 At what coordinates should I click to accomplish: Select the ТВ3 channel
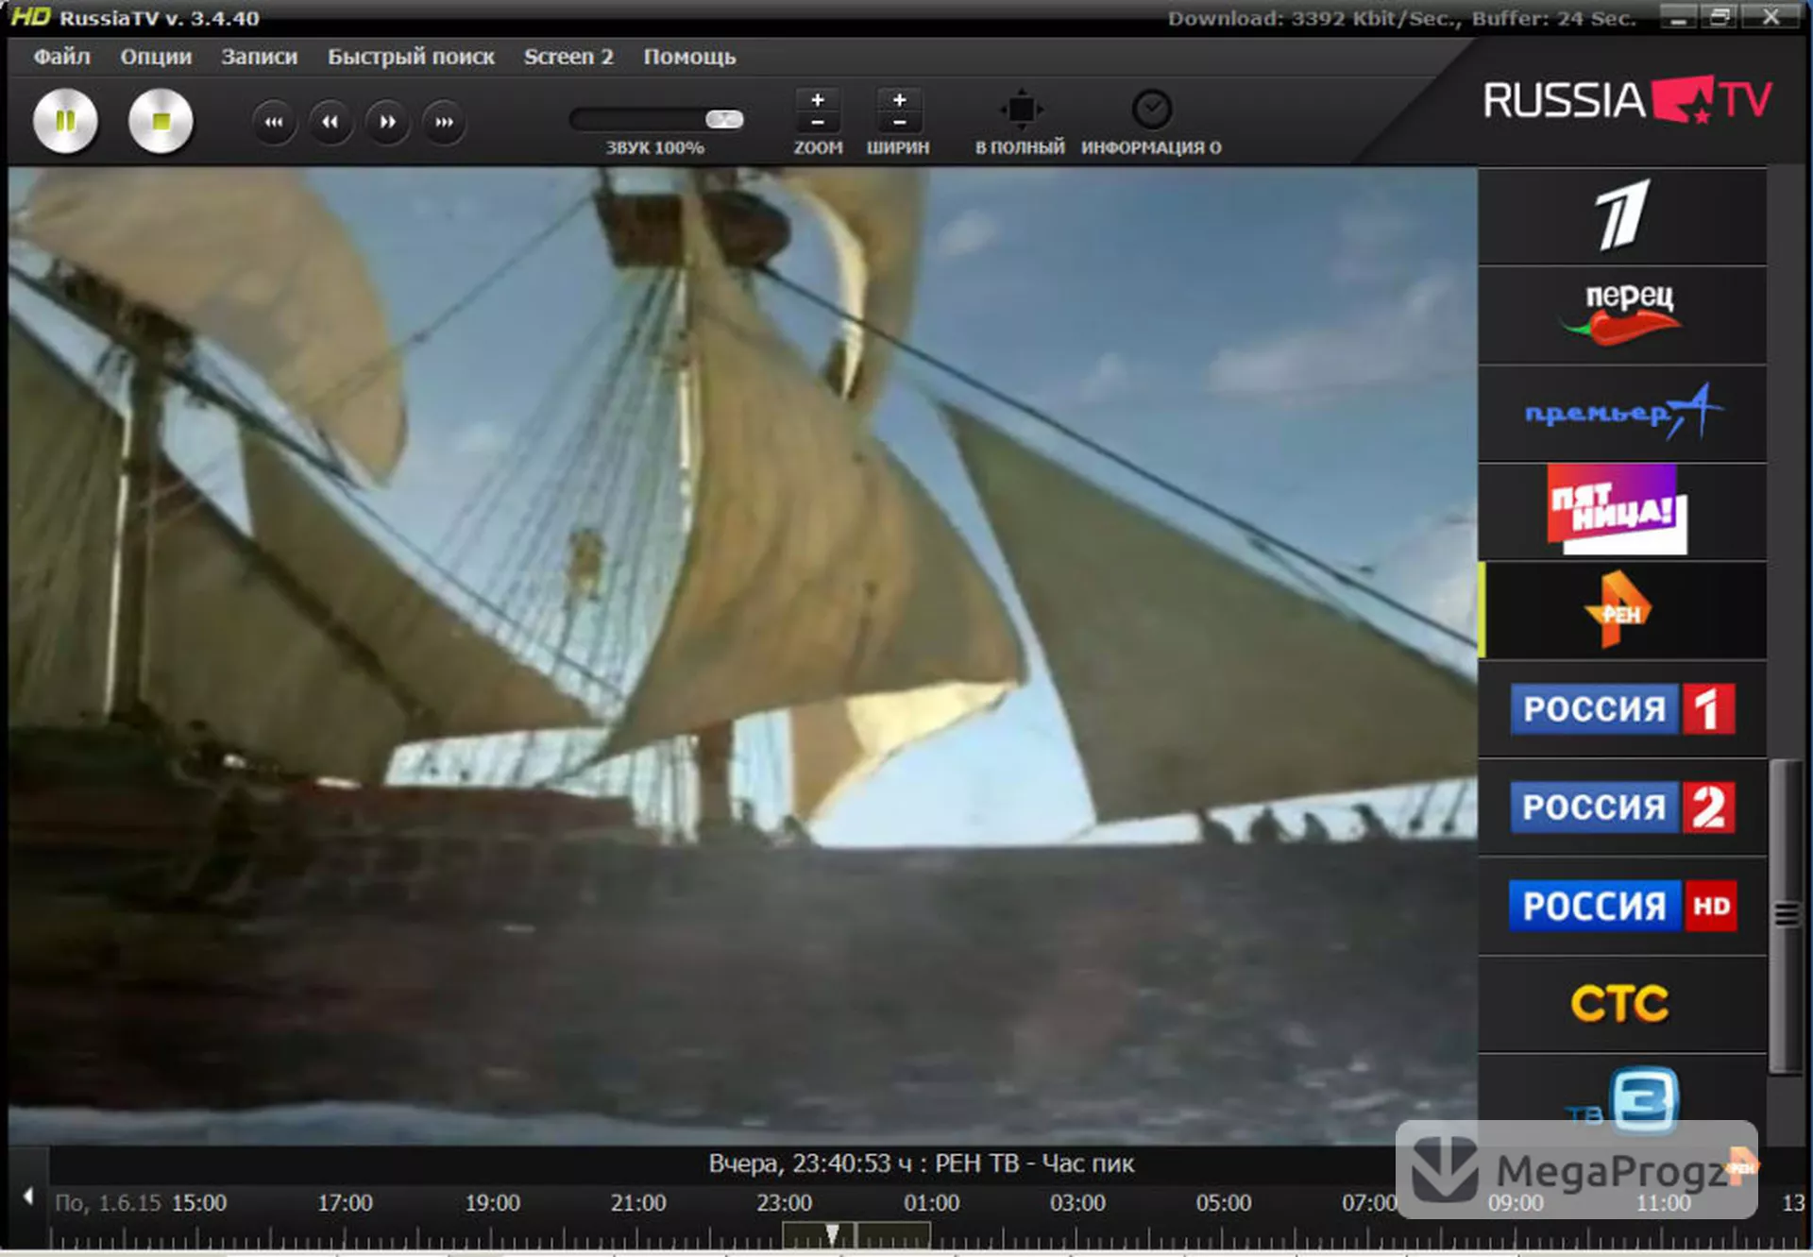1622,1100
